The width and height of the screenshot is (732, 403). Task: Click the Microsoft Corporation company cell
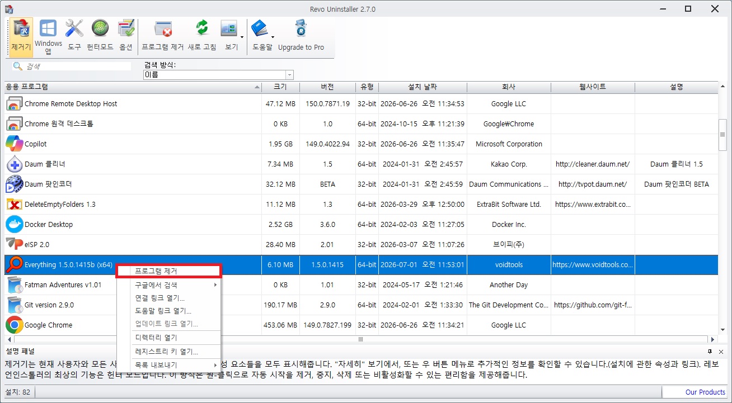[509, 144]
